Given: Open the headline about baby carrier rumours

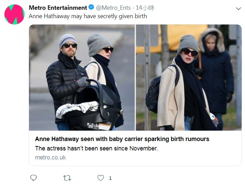Looking at the screenshot, I should click(x=122, y=139).
